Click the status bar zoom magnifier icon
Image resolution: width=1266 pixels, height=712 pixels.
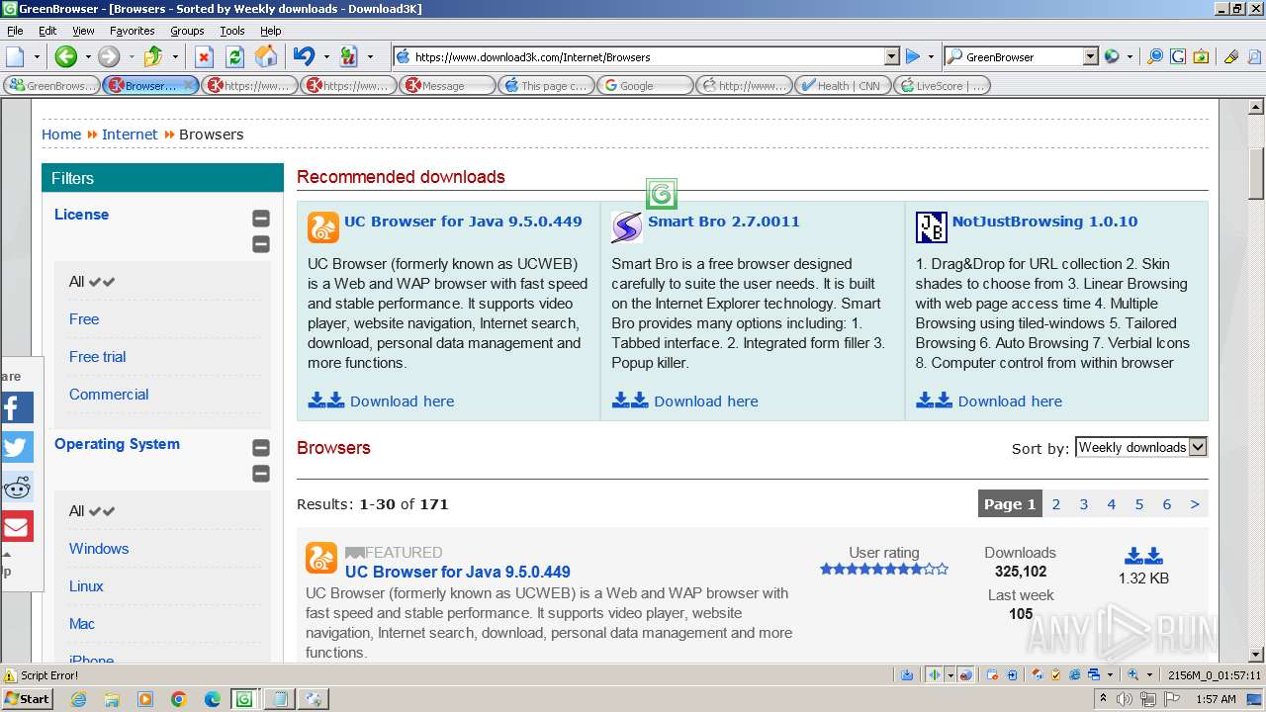pyautogui.click(x=1133, y=675)
